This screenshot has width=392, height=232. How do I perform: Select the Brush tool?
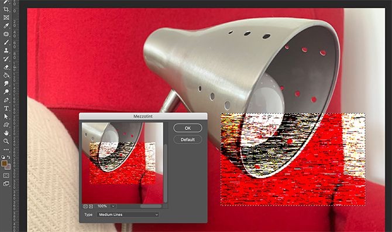click(x=6, y=42)
